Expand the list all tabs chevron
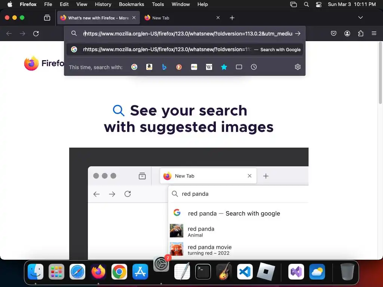The height and width of the screenshot is (287, 383). pyautogui.click(x=360, y=18)
